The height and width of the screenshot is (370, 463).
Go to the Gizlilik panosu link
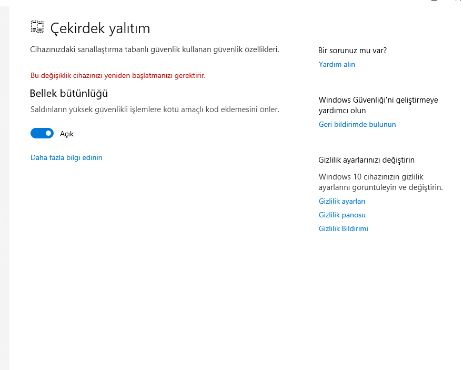[342, 215]
